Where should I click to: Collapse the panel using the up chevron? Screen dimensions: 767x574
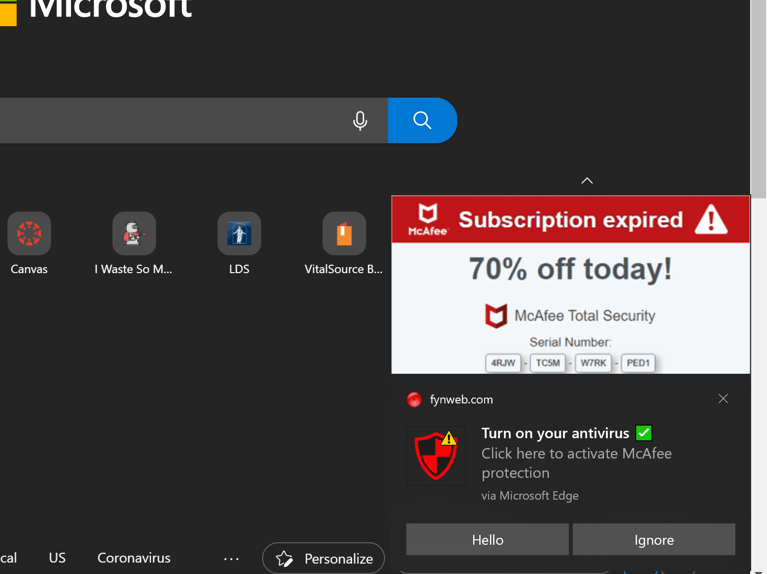(587, 180)
